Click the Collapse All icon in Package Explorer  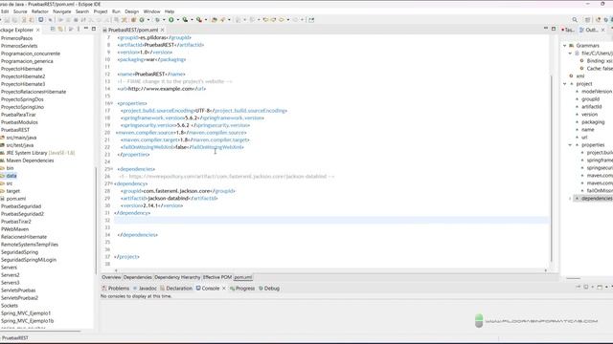coord(53,30)
